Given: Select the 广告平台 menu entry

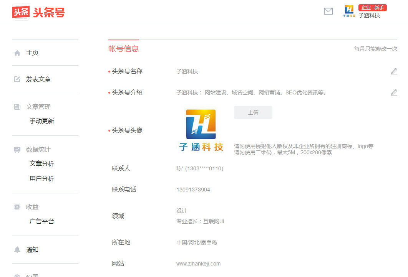Looking at the screenshot, I should (43, 221).
